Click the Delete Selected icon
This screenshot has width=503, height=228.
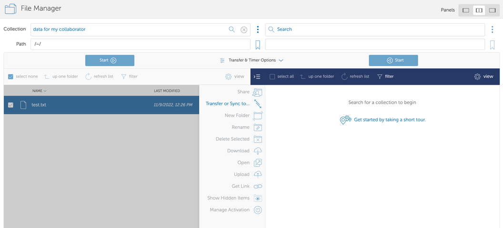258,139
